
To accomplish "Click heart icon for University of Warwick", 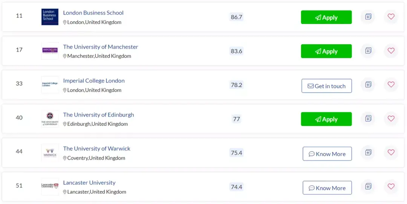I will pyautogui.click(x=391, y=152).
